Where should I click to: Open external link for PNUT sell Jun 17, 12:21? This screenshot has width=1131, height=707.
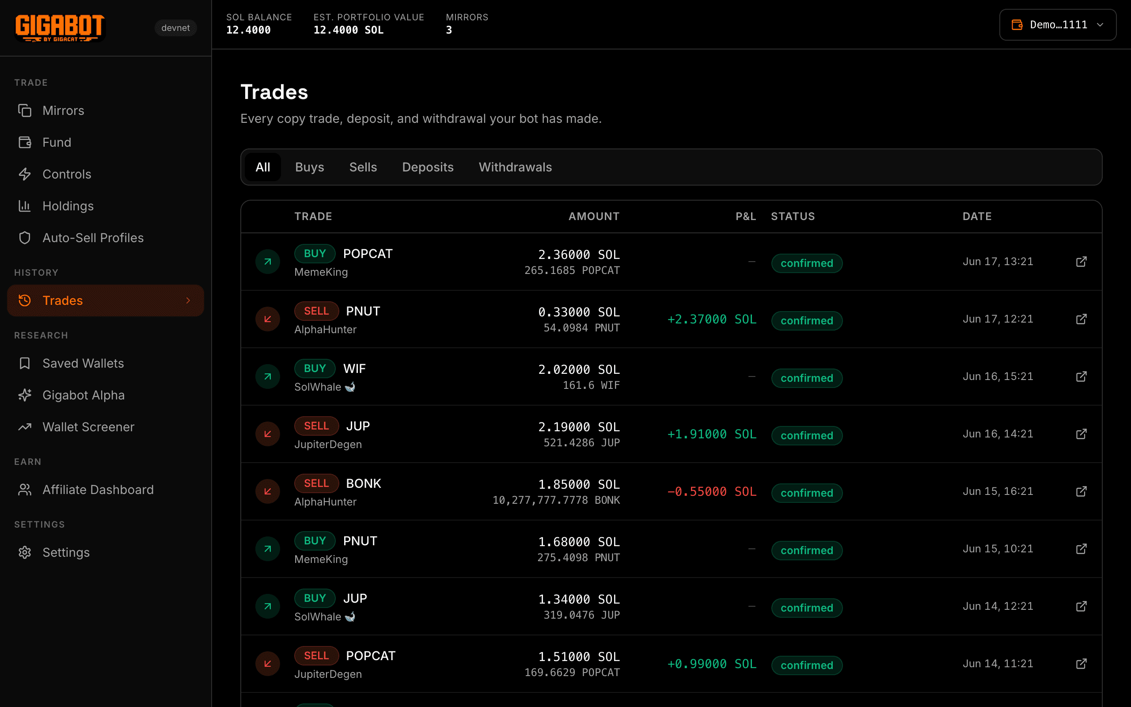point(1082,319)
